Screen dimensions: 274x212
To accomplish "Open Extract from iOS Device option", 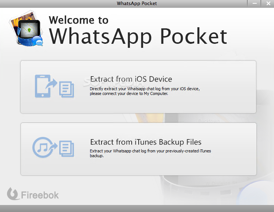I will coord(138,87).
